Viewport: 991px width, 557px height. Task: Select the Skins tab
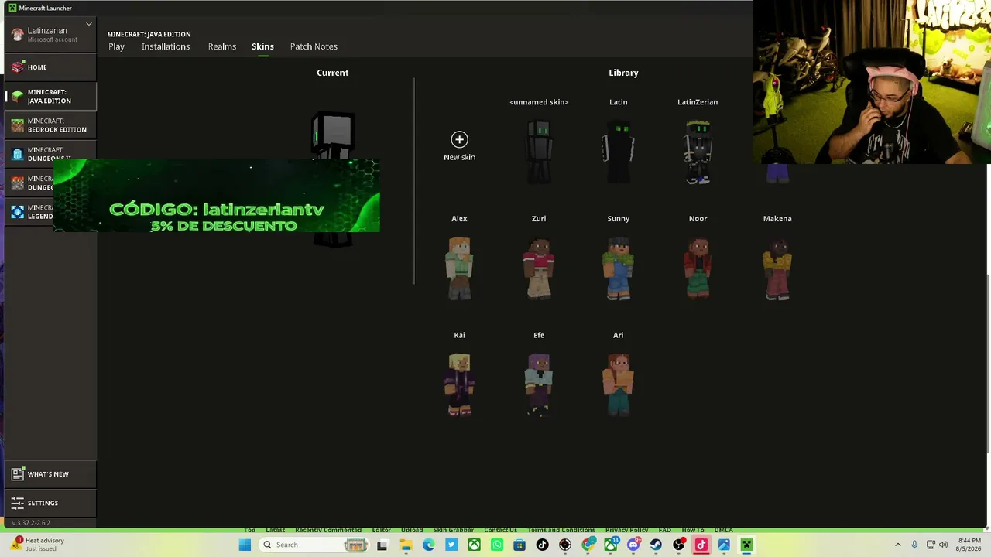tap(262, 46)
